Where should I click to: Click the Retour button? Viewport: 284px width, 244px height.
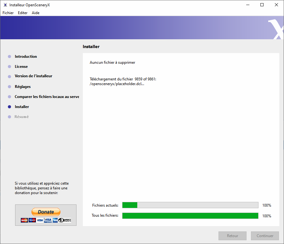point(232,236)
